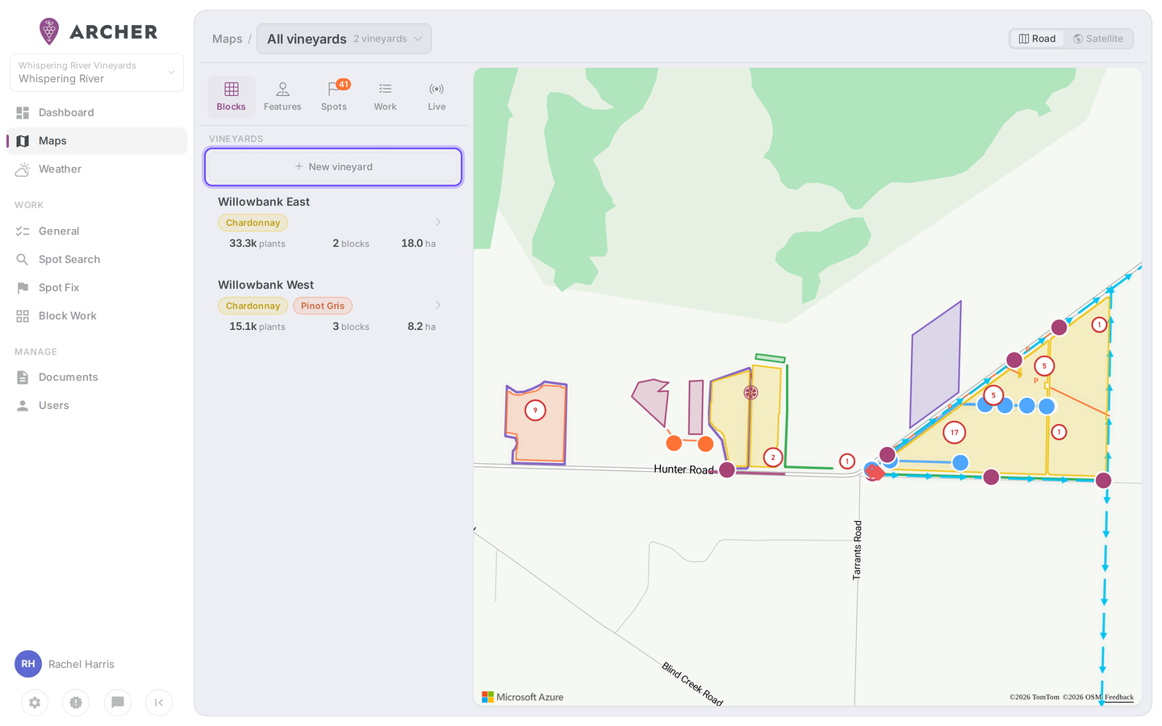
Task: Open Whispering River organization selector
Action: [97, 73]
